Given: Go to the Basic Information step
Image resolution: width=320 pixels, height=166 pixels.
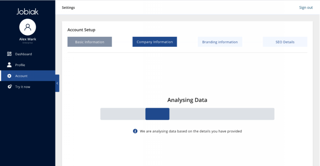Looking at the screenshot, I should tap(90, 42).
